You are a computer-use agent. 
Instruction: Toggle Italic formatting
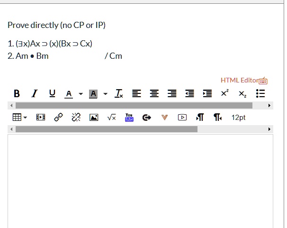pyautogui.click(x=35, y=94)
